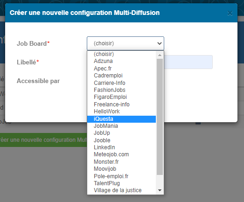Select FashionJobs entry
The image size is (244, 202).
point(121,90)
